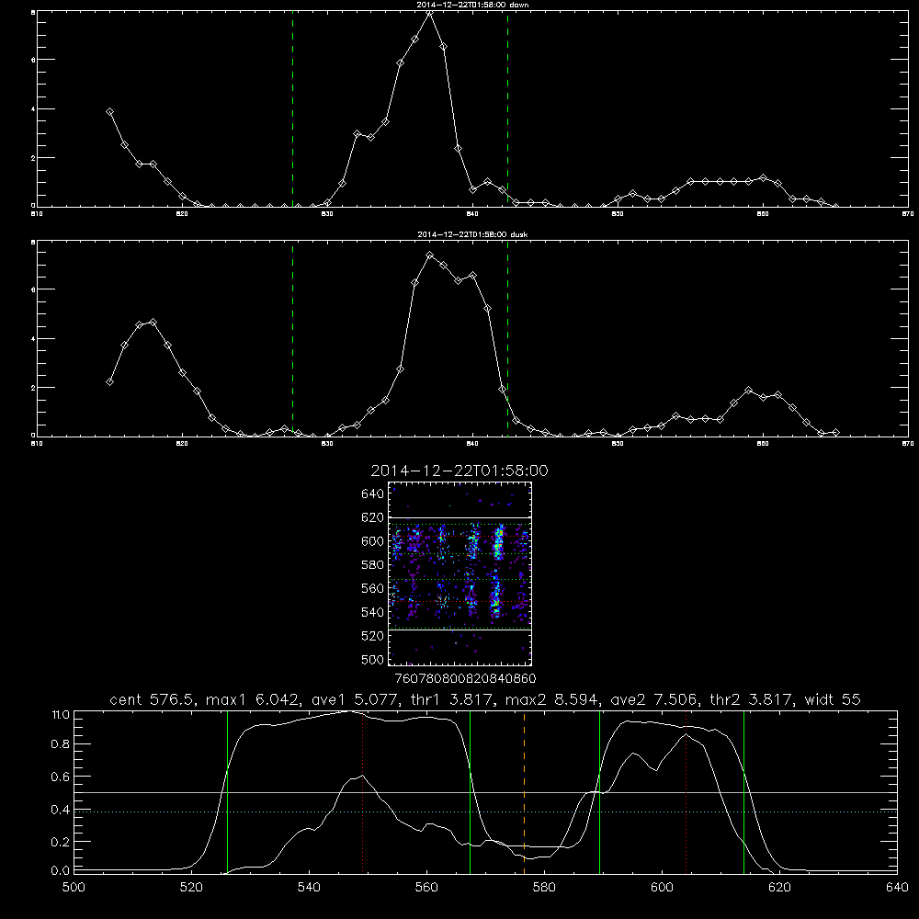Click the x-axis label 540 of the bottom plot
The height and width of the screenshot is (919, 919).
click(x=309, y=888)
